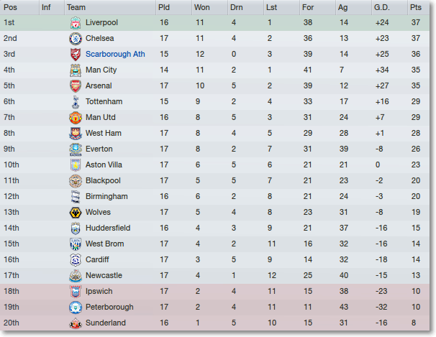Open the Arsenal crest icon
The image size is (436, 337).
[x=76, y=86]
